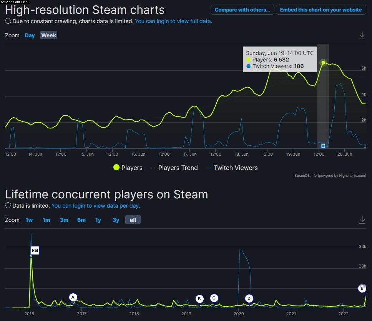Select event marker E on lifetime chart

(x=361, y=288)
